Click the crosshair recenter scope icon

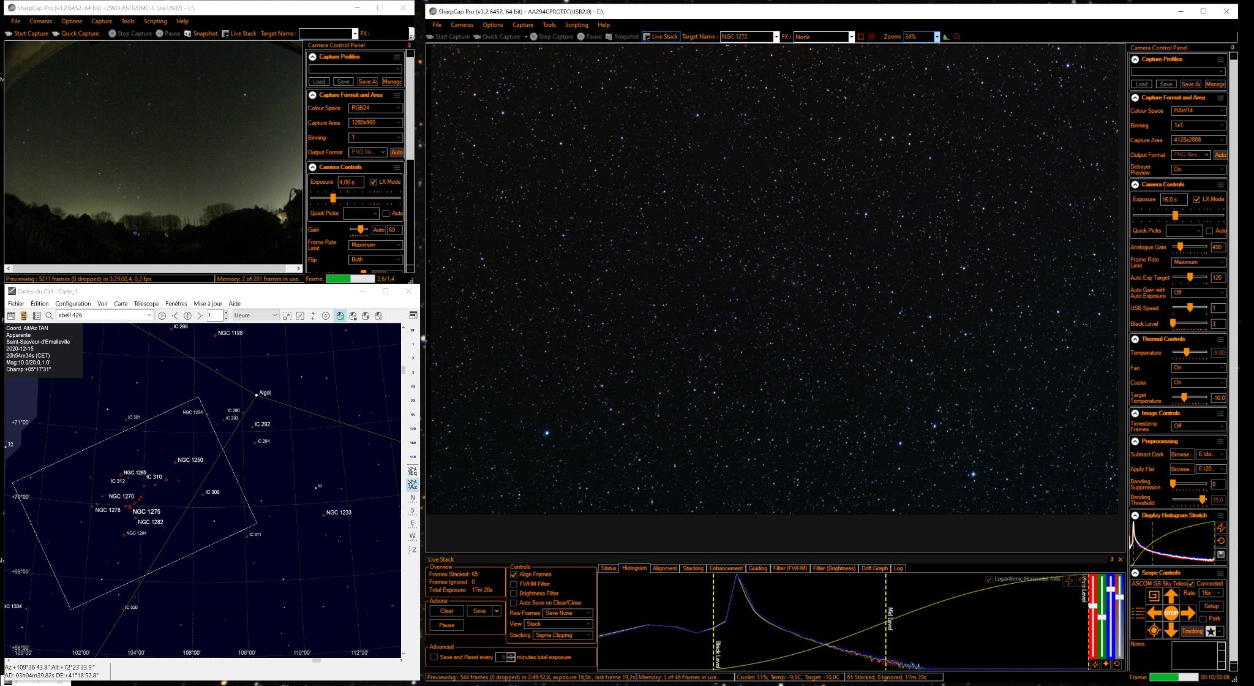click(1154, 630)
